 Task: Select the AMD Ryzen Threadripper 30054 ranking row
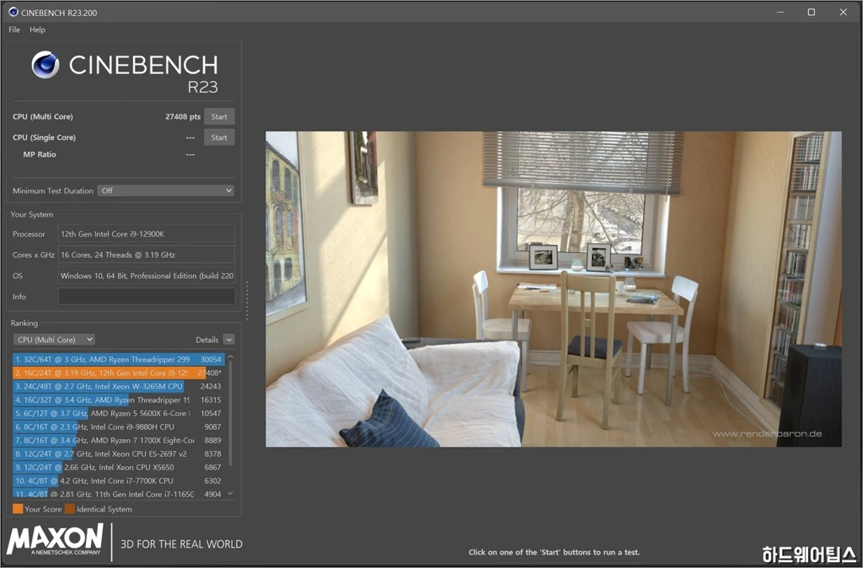(x=118, y=359)
